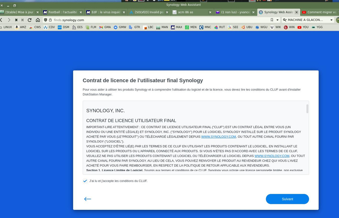This screenshot has height=218, width=339.
Task: Click the rewind navigation button
Action: (16, 20)
